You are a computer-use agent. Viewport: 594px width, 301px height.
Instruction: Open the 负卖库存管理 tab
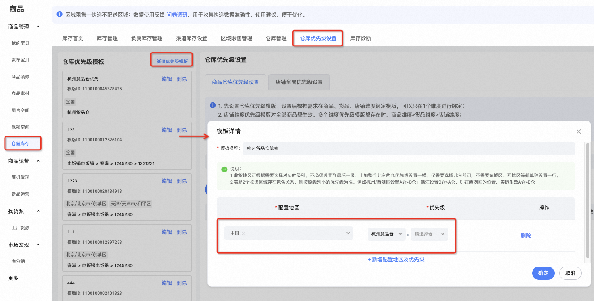[147, 38]
